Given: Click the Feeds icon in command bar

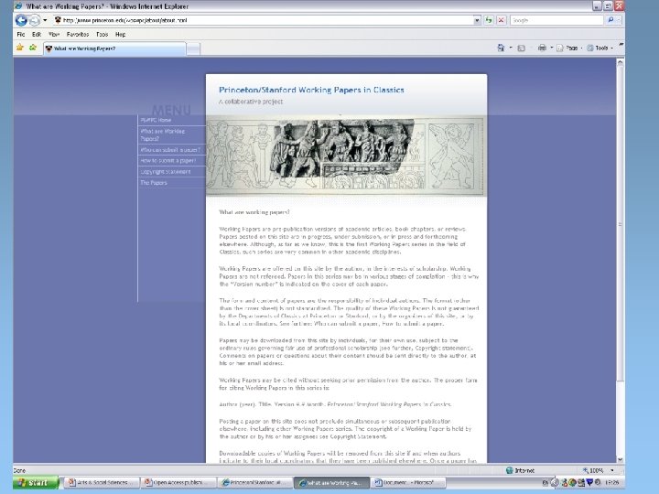Looking at the screenshot, I should pyautogui.click(x=521, y=48).
